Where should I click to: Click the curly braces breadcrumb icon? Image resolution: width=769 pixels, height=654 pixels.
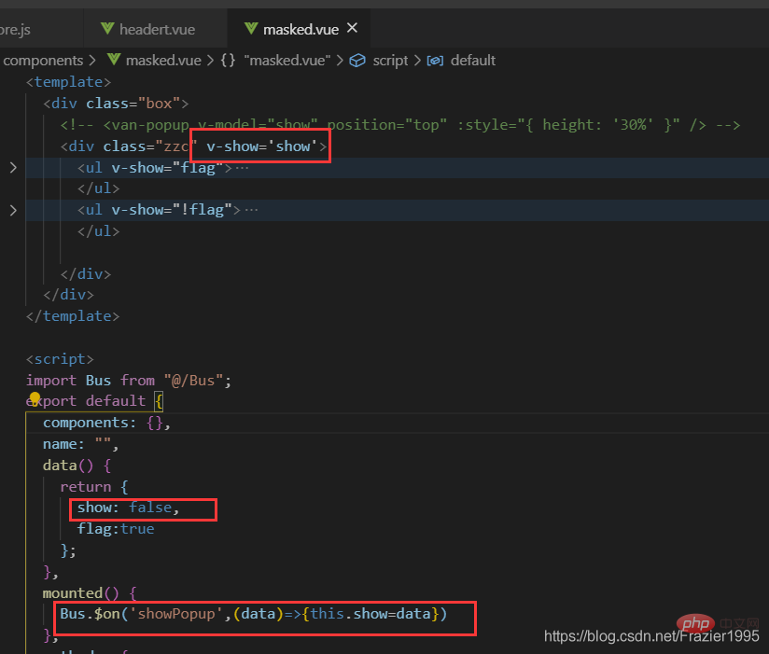(228, 61)
